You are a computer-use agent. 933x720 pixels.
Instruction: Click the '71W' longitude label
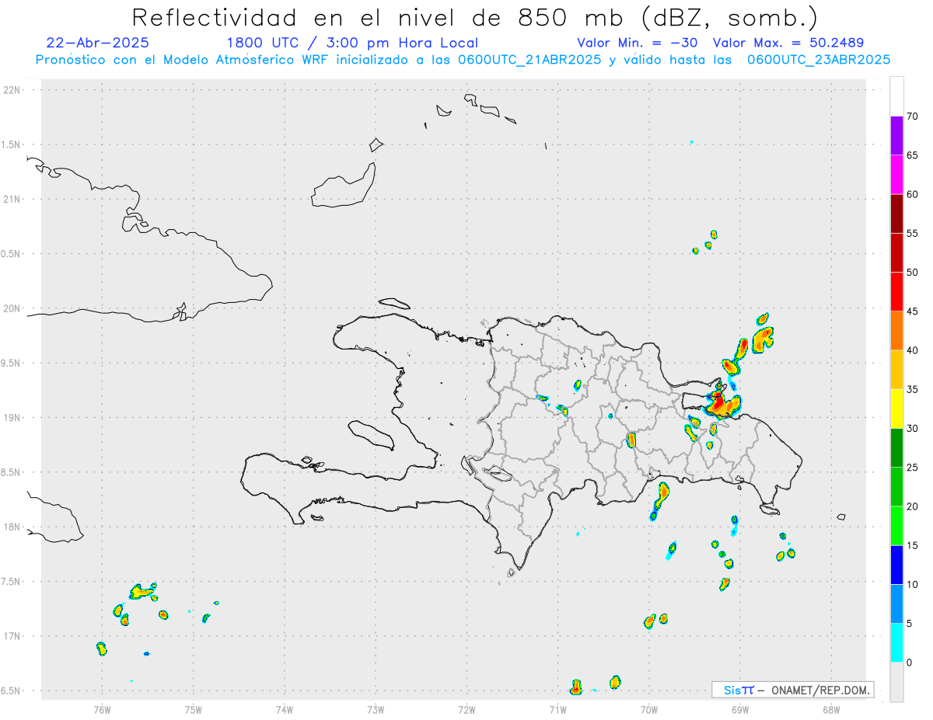557,709
